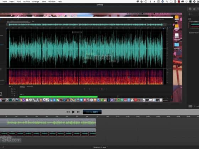The height and width of the screenshot is (149, 199).
Task: Click the teal waveform in the recorded preview
Action: pyautogui.click(x=86, y=49)
